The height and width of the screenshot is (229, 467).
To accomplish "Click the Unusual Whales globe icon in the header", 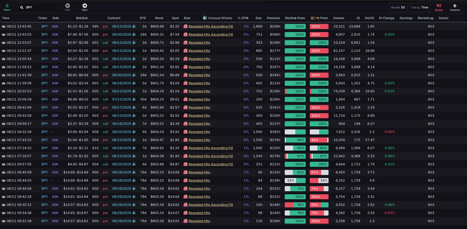I will pos(205,18).
